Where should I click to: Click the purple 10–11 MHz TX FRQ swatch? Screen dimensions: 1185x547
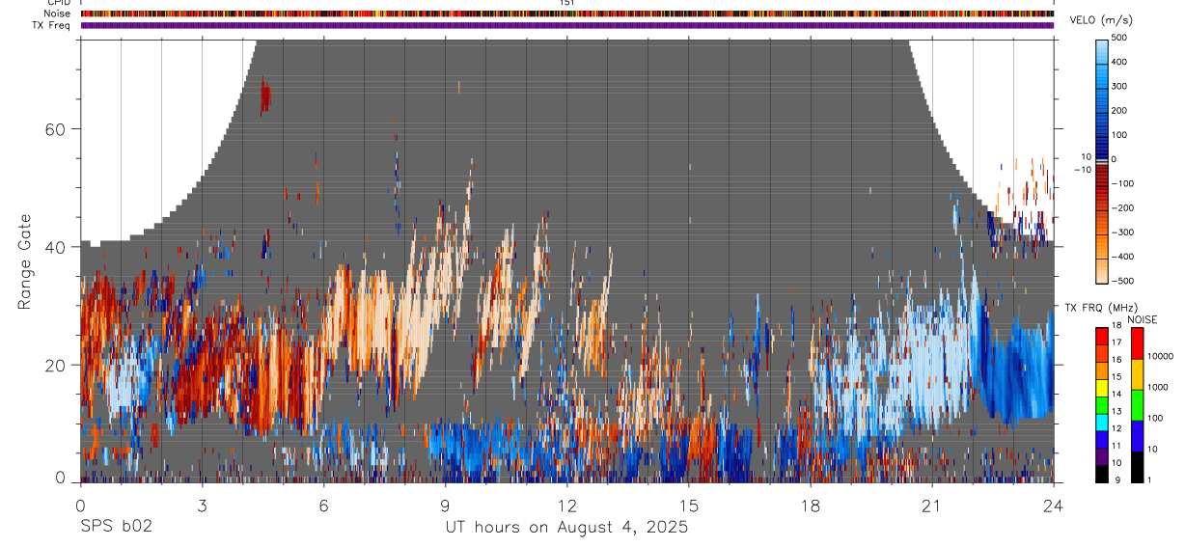pos(1102,455)
